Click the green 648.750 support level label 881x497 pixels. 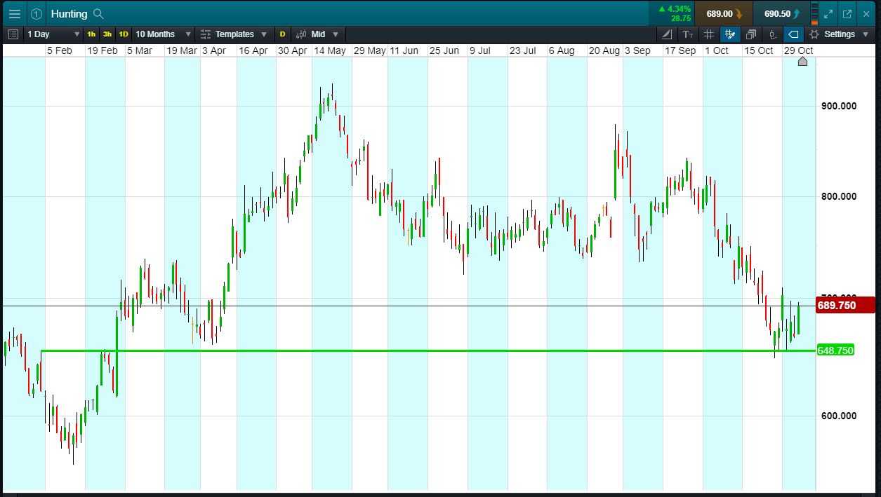(x=835, y=350)
